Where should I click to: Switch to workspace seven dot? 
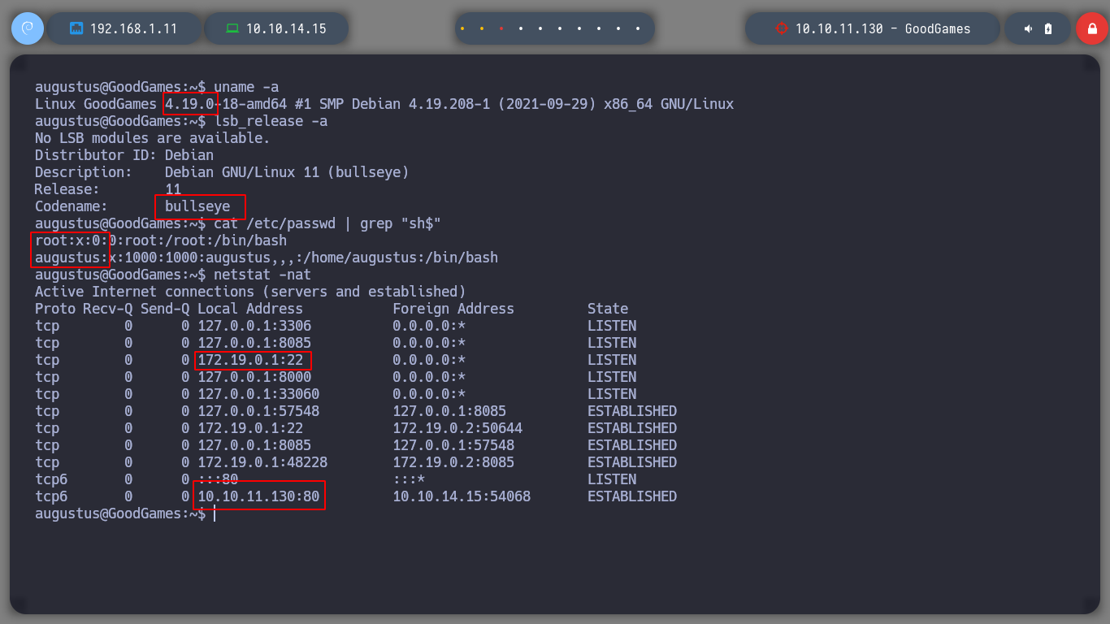(579, 28)
